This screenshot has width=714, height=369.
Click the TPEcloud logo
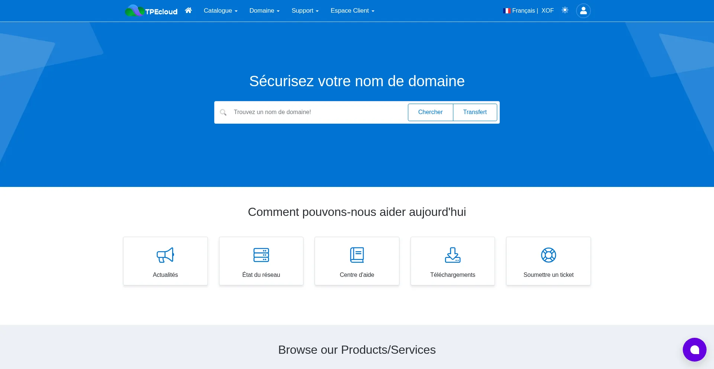click(x=151, y=11)
